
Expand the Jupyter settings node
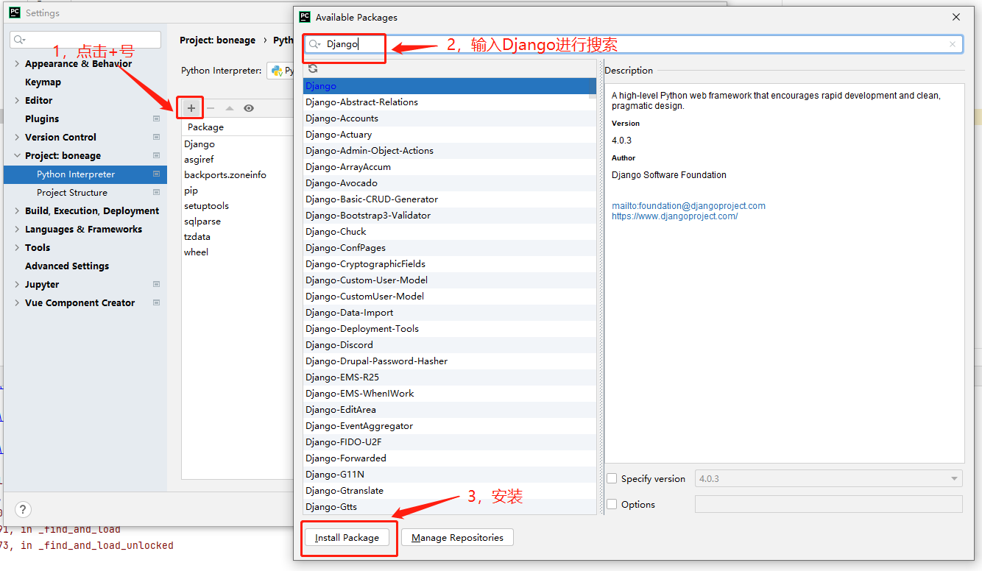click(x=17, y=284)
